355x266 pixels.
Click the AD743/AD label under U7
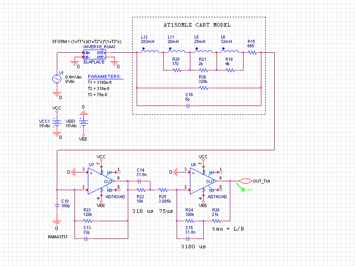(x=115, y=197)
